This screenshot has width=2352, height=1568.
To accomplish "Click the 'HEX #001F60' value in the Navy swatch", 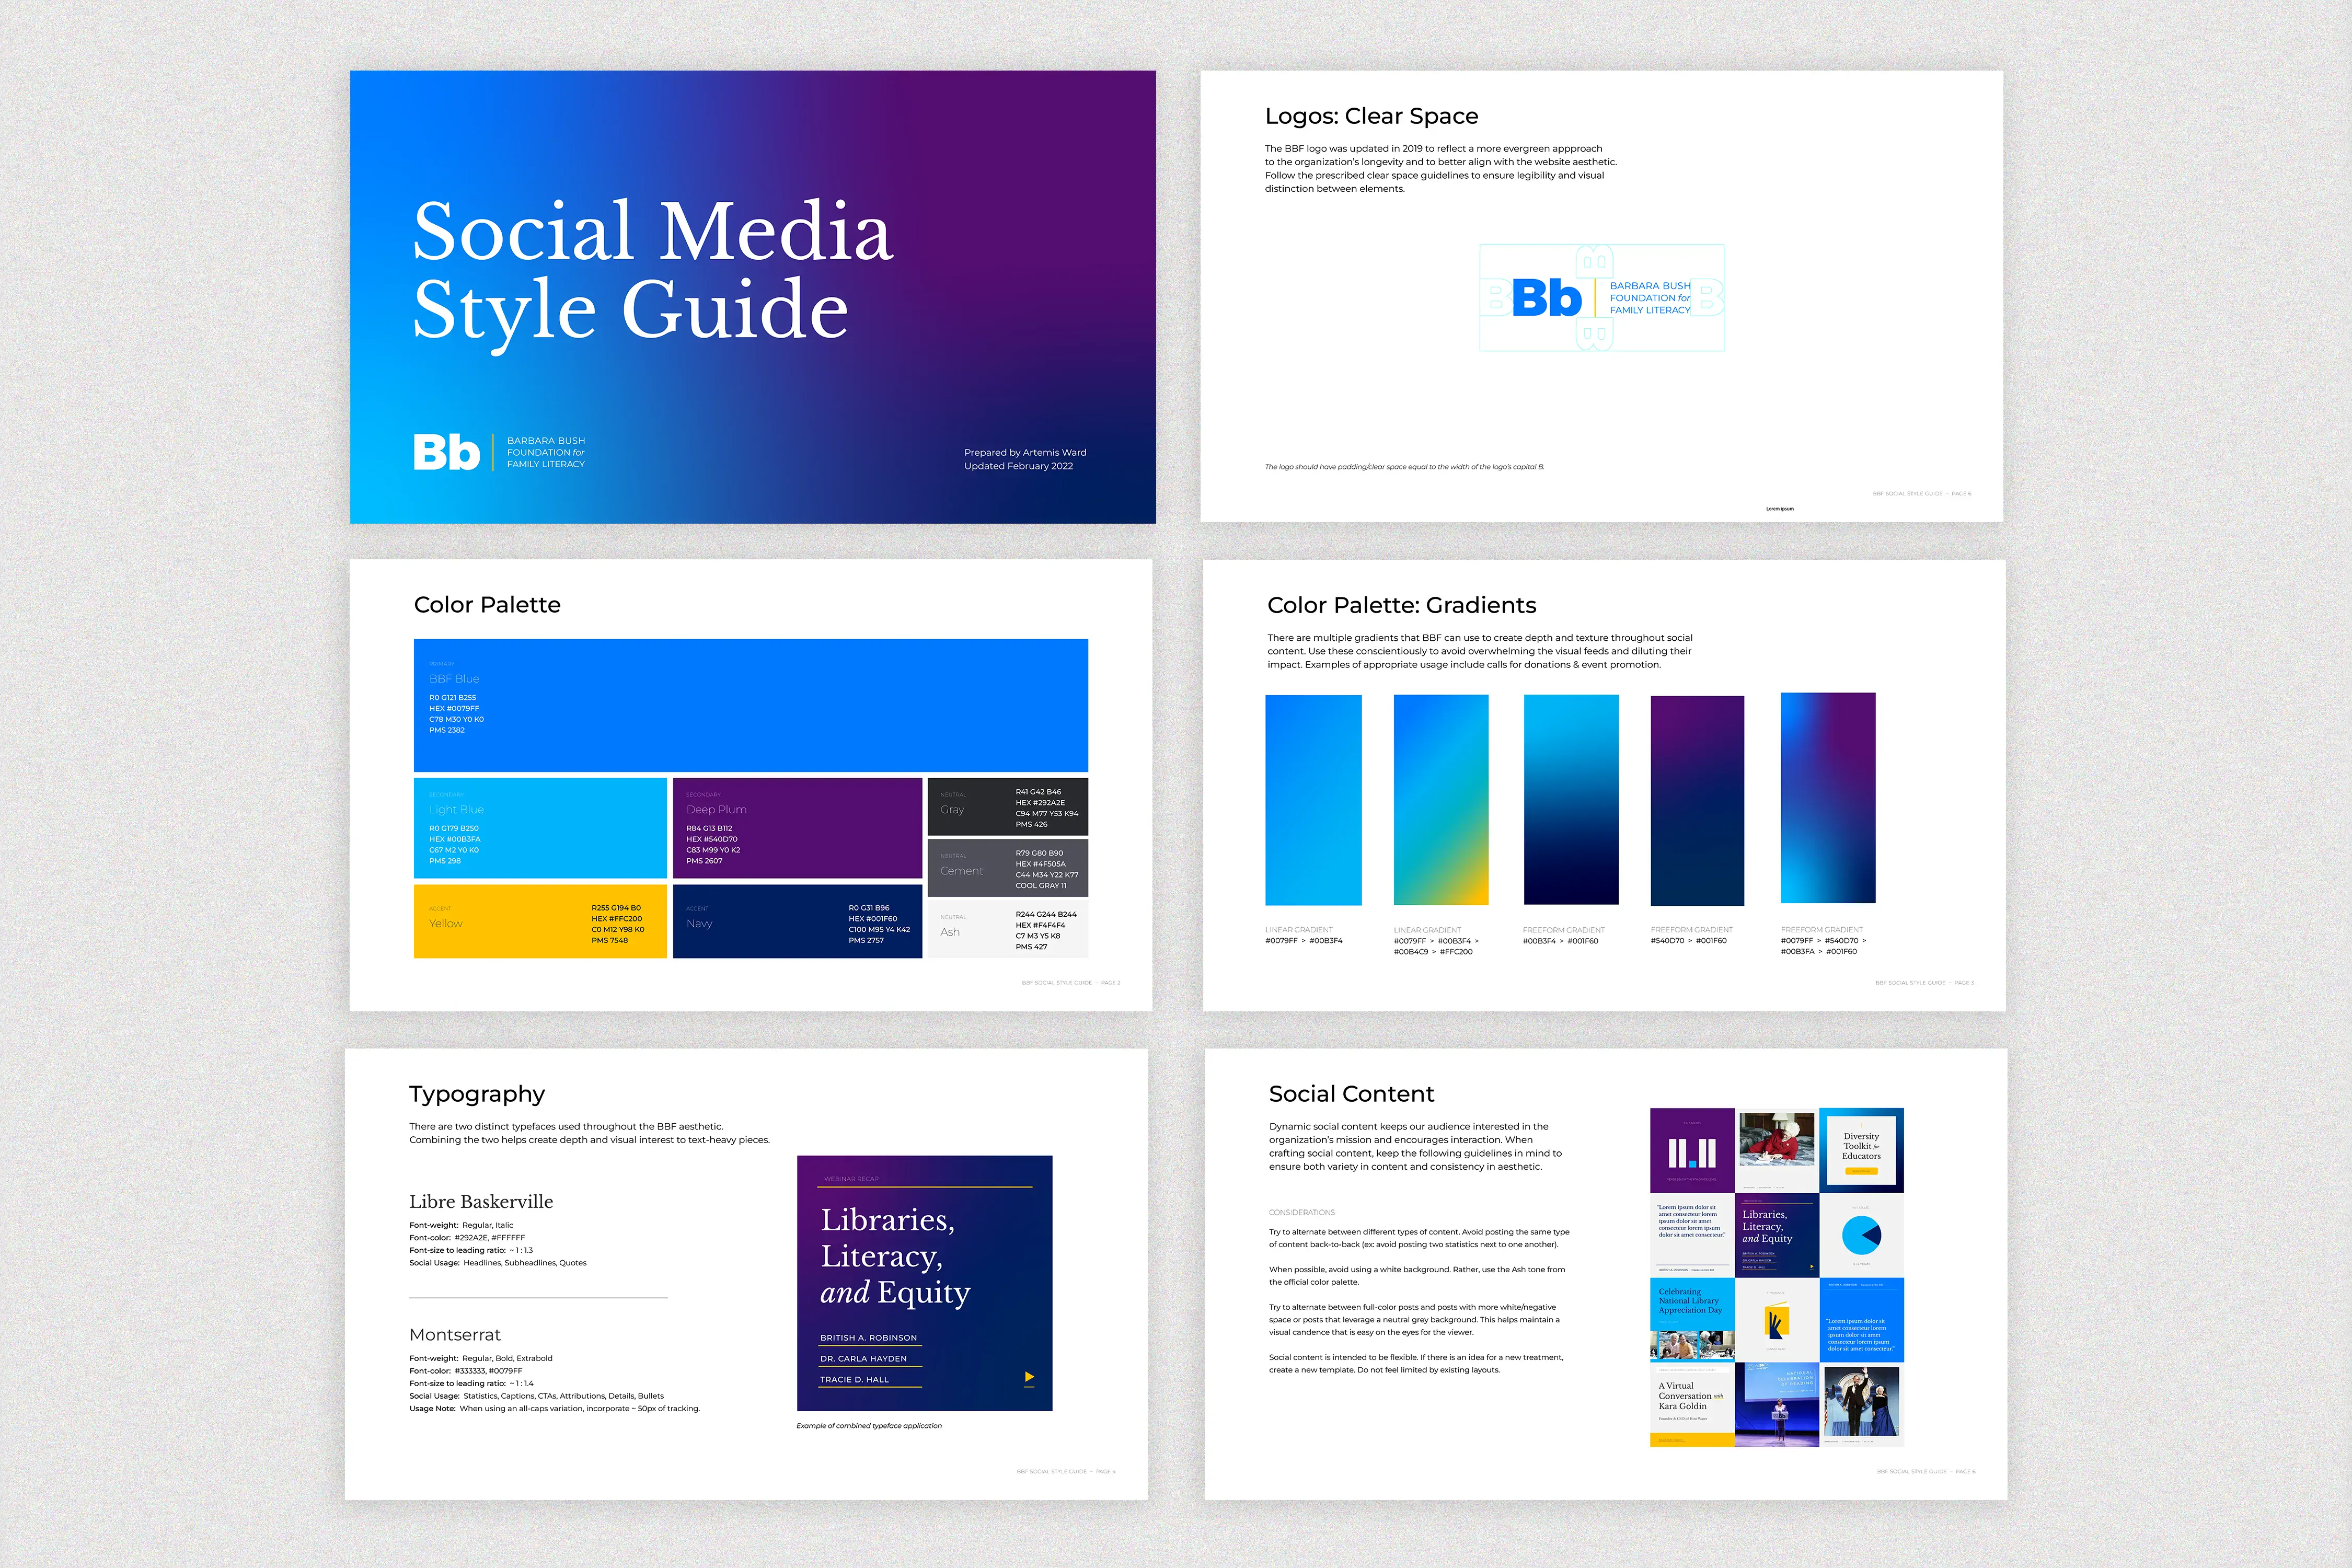I will [873, 919].
